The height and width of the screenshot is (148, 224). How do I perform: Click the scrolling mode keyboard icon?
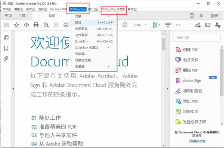click(168, 25)
